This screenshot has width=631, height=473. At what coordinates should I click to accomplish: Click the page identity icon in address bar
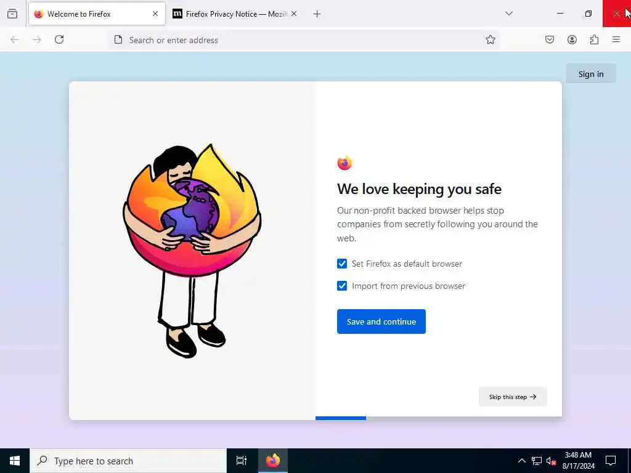point(118,39)
